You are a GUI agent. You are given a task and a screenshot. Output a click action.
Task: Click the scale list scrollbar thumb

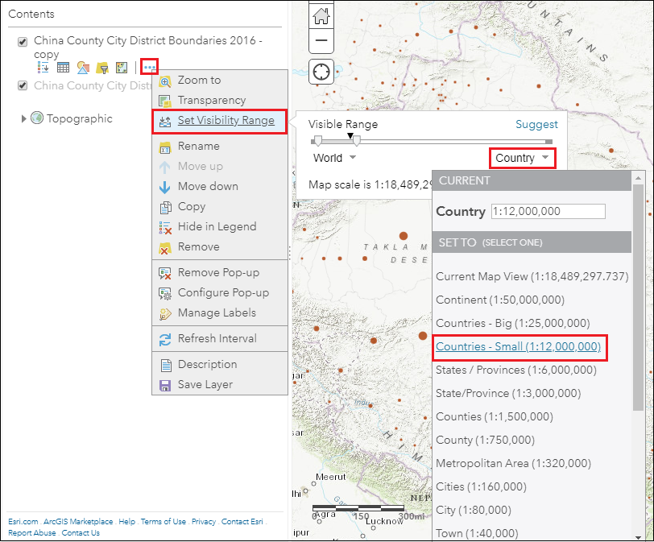(x=638, y=297)
